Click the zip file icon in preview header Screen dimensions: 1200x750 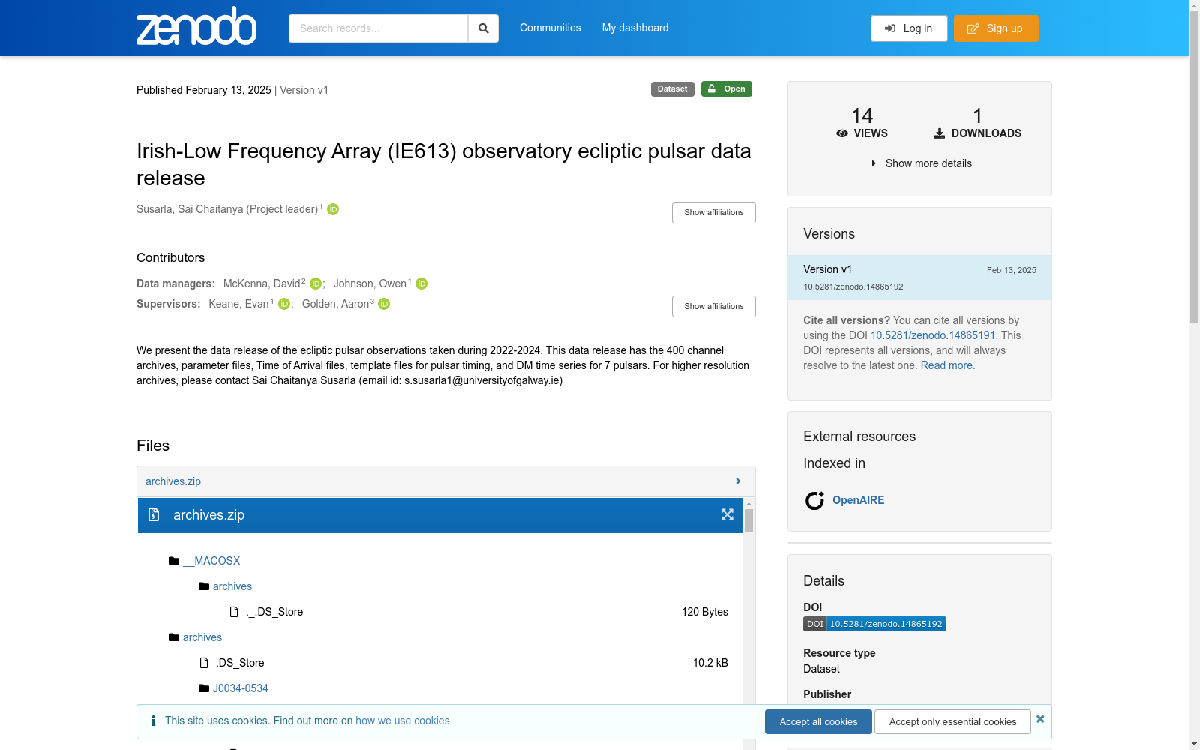154,514
